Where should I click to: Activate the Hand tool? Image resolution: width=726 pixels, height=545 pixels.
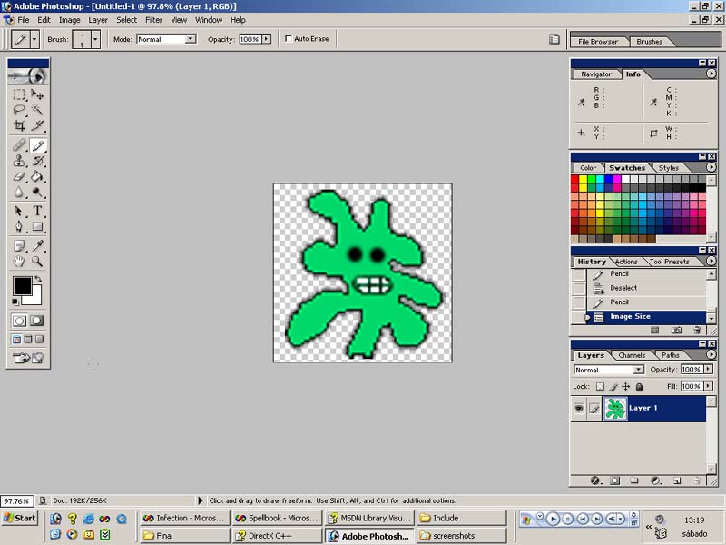click(x=19, y=262)
